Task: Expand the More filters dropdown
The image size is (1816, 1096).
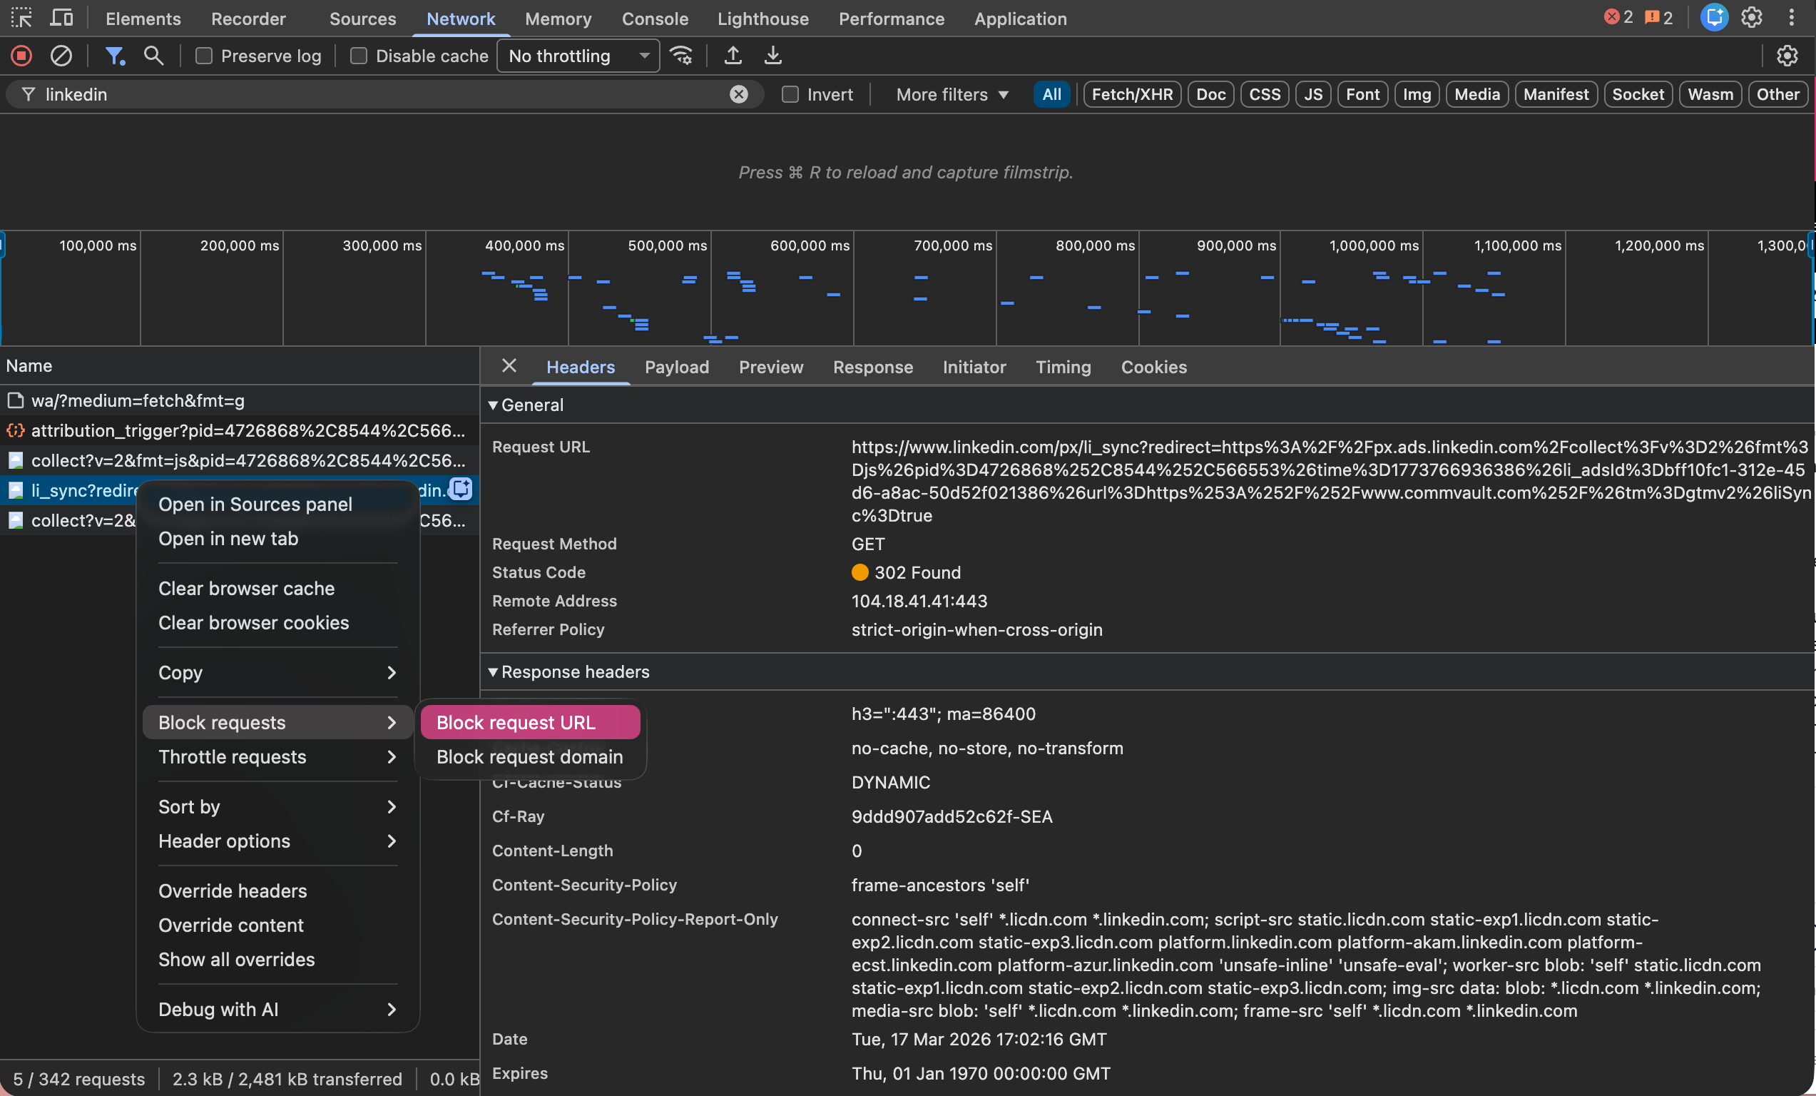Action: (952, 94)
